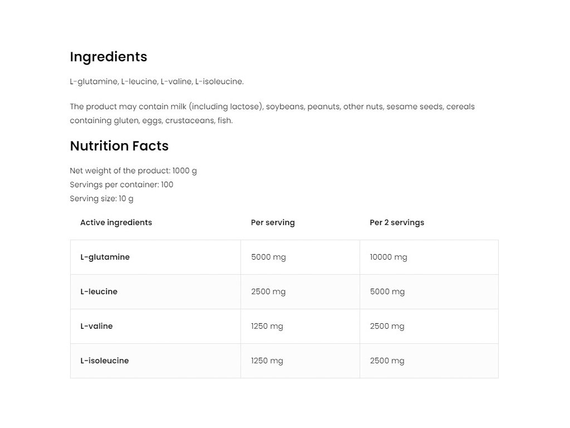Screen dimensions: 570x428
Task: Click L-valine's per serving 1250 mg value
Action: pos(267,326)
